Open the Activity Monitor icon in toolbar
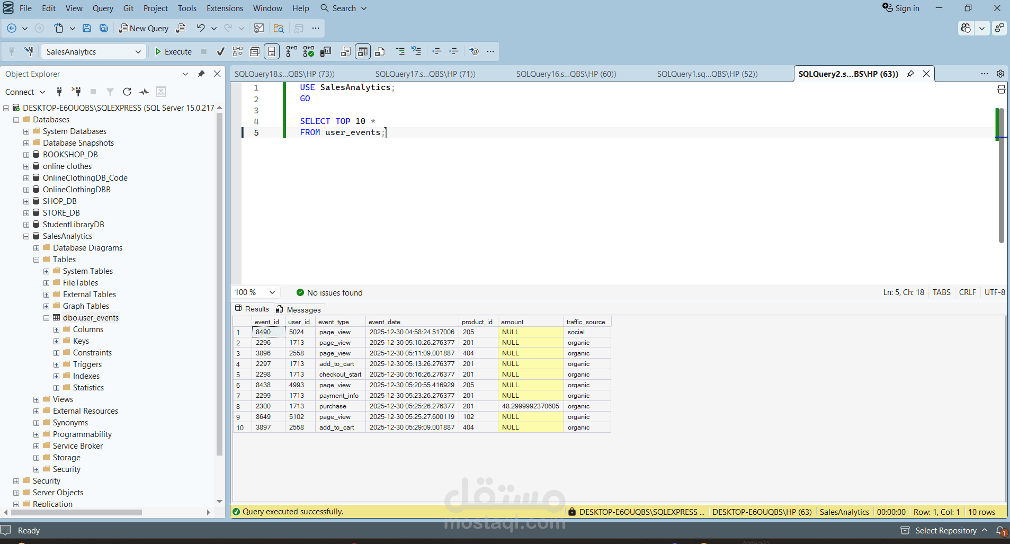 pos(259,28)
